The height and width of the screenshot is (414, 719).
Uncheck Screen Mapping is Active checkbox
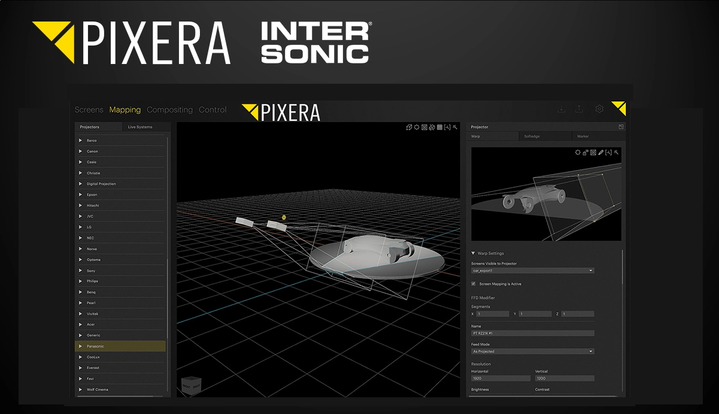coord(474,284)
